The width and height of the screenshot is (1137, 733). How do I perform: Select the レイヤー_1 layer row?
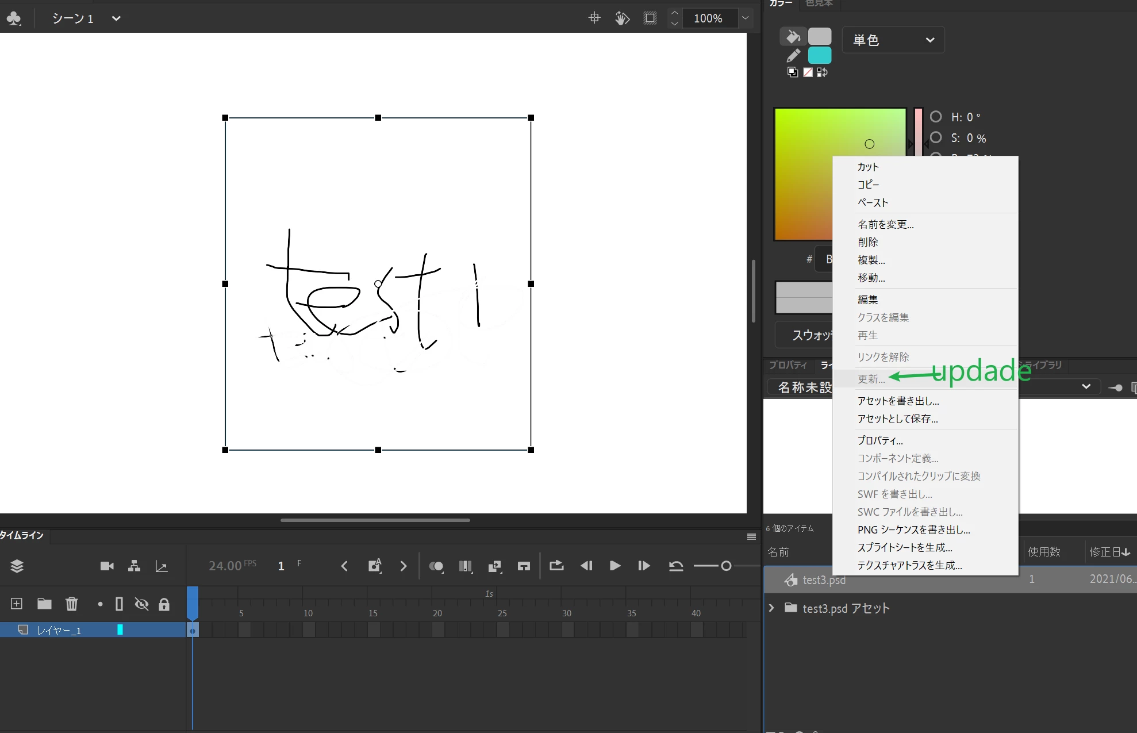pos(59,631)
